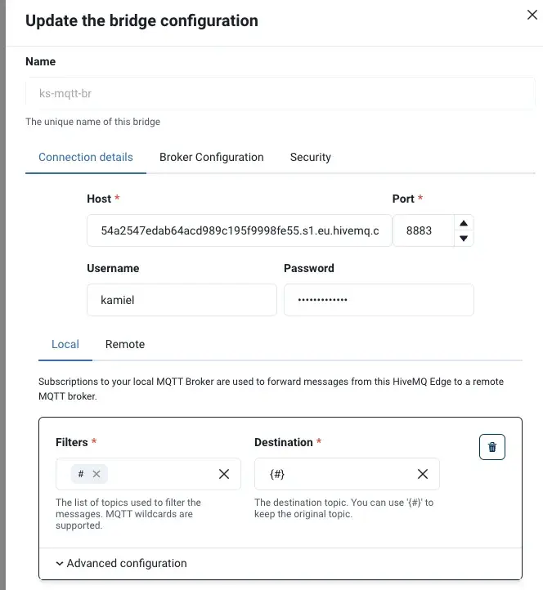Decrease the Port value down arrow

464,238
